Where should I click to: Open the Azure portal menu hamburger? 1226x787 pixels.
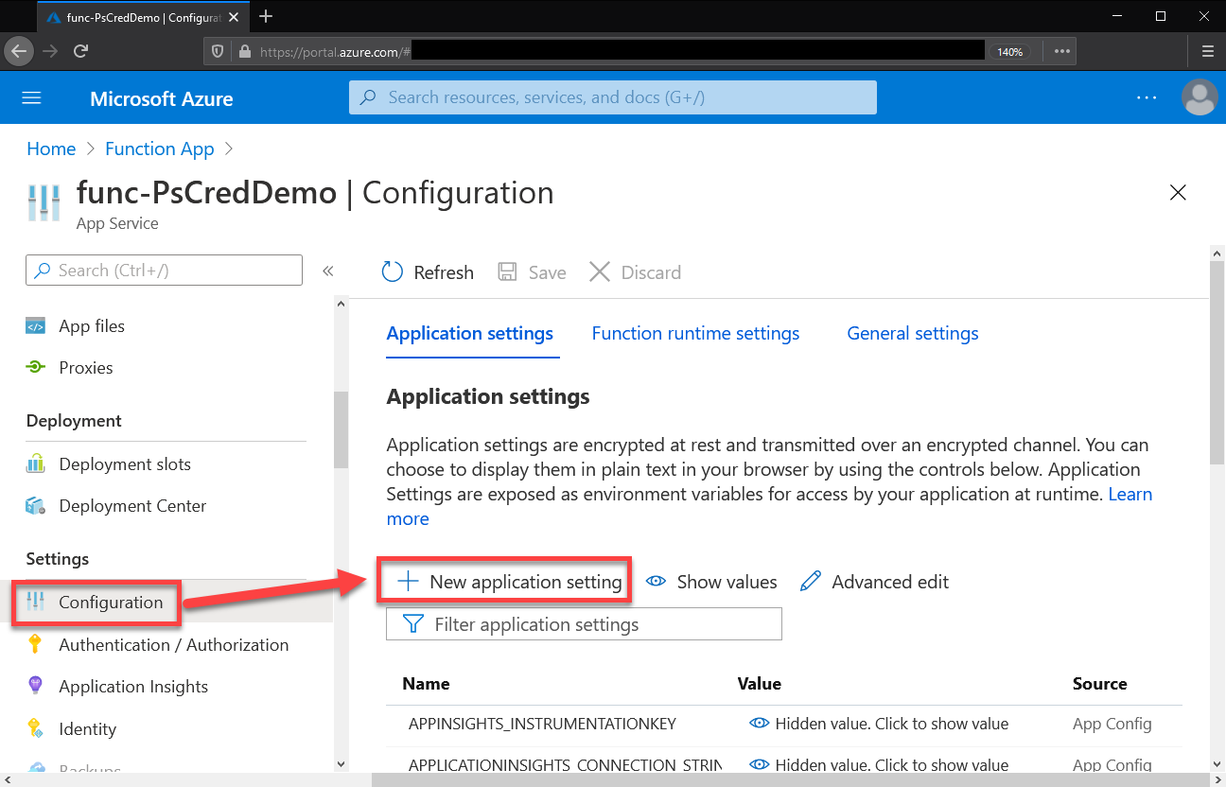pyautogui.click(x=32, y=98)
